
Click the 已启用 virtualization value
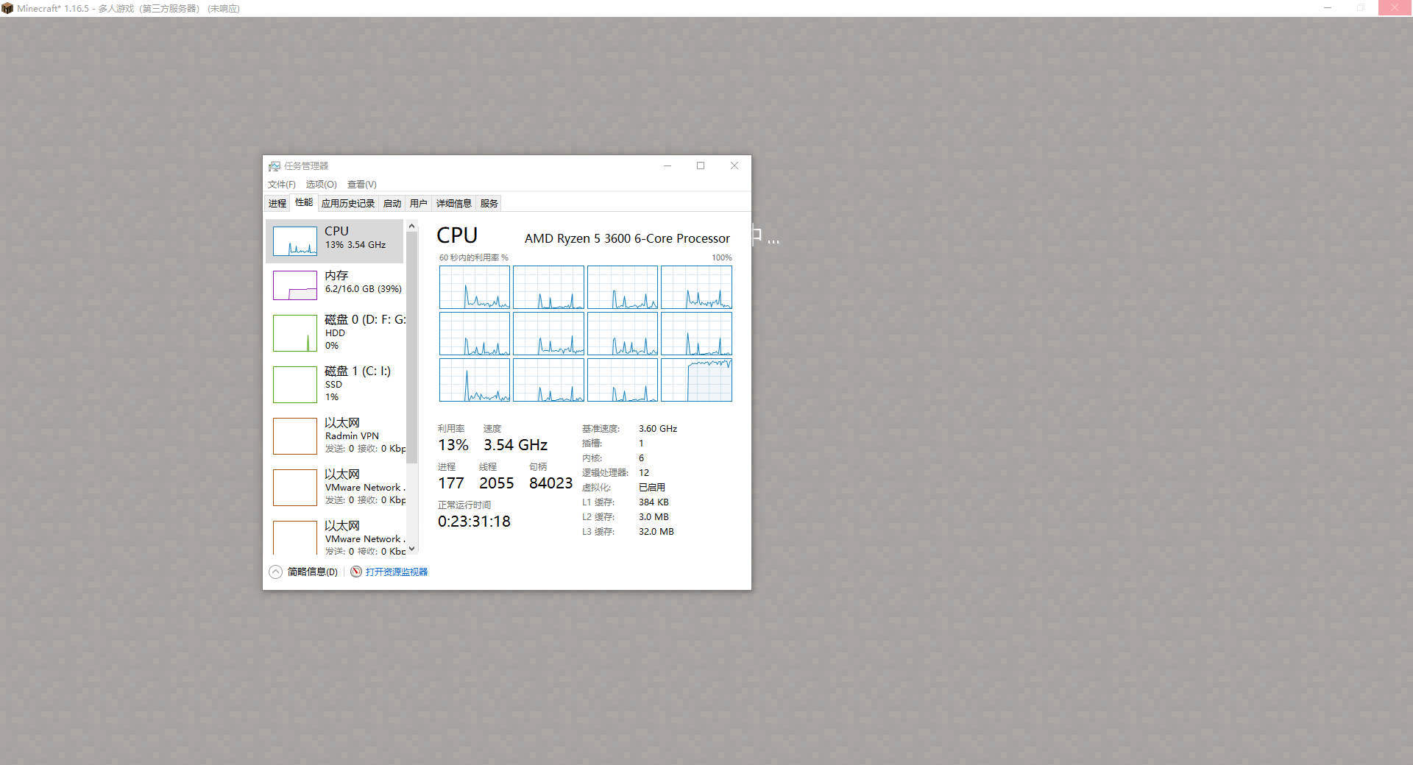coord(652,487)
